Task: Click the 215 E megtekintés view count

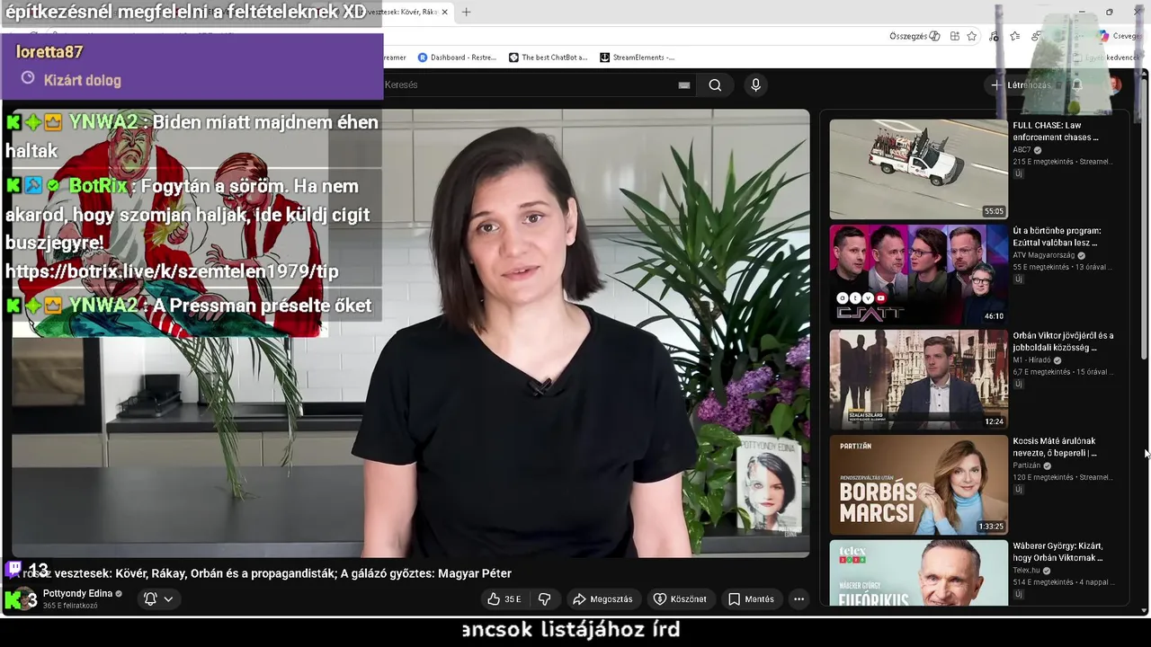Action: 1043,162
